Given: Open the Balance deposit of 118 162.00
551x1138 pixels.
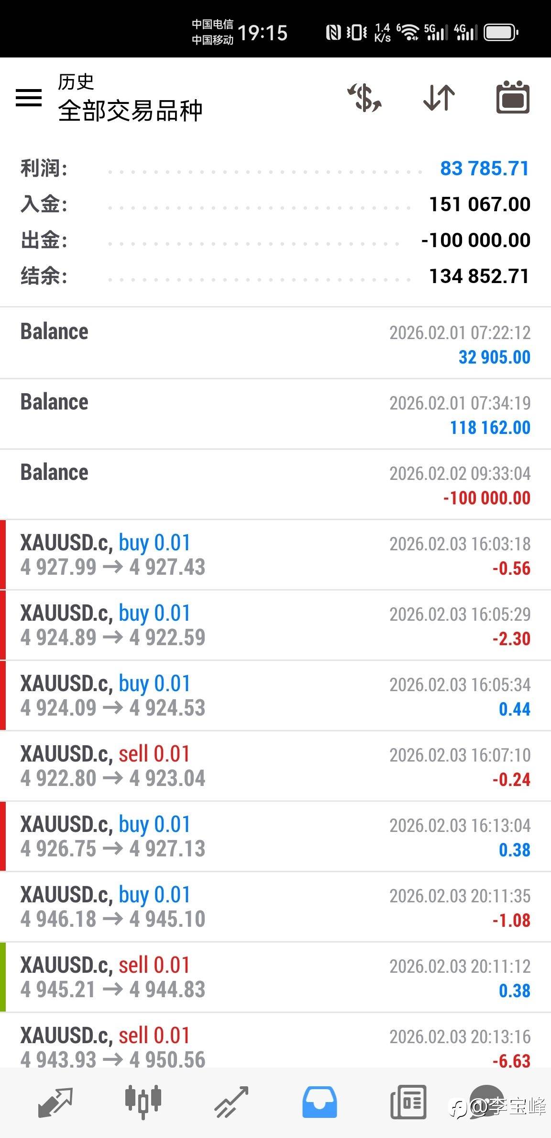Looking at the screenshot, I should click(275, 414).
